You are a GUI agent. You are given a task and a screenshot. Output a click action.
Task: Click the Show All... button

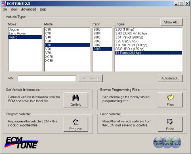[171, 22]
